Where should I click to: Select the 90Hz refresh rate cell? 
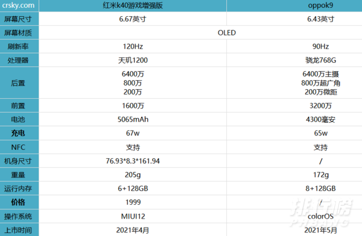[294, 46]
